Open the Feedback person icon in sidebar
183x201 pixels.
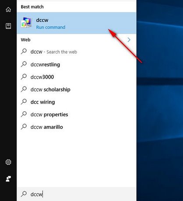click(8, 179)
